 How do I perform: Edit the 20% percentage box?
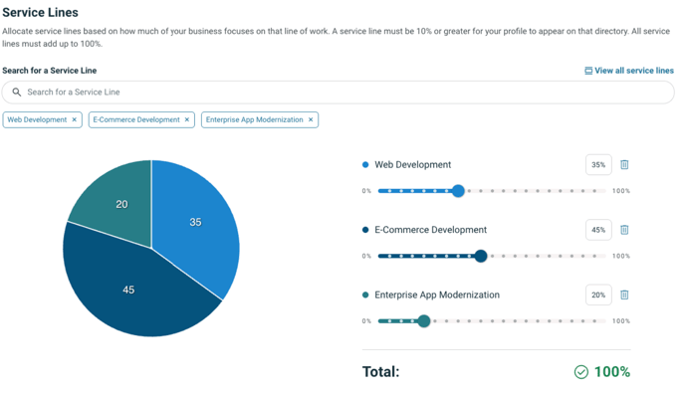598,295
